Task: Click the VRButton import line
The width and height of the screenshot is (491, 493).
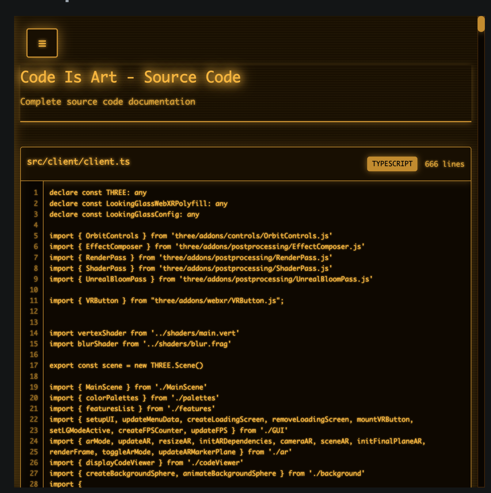Action: pyautogui.click(x=167, y=301)
